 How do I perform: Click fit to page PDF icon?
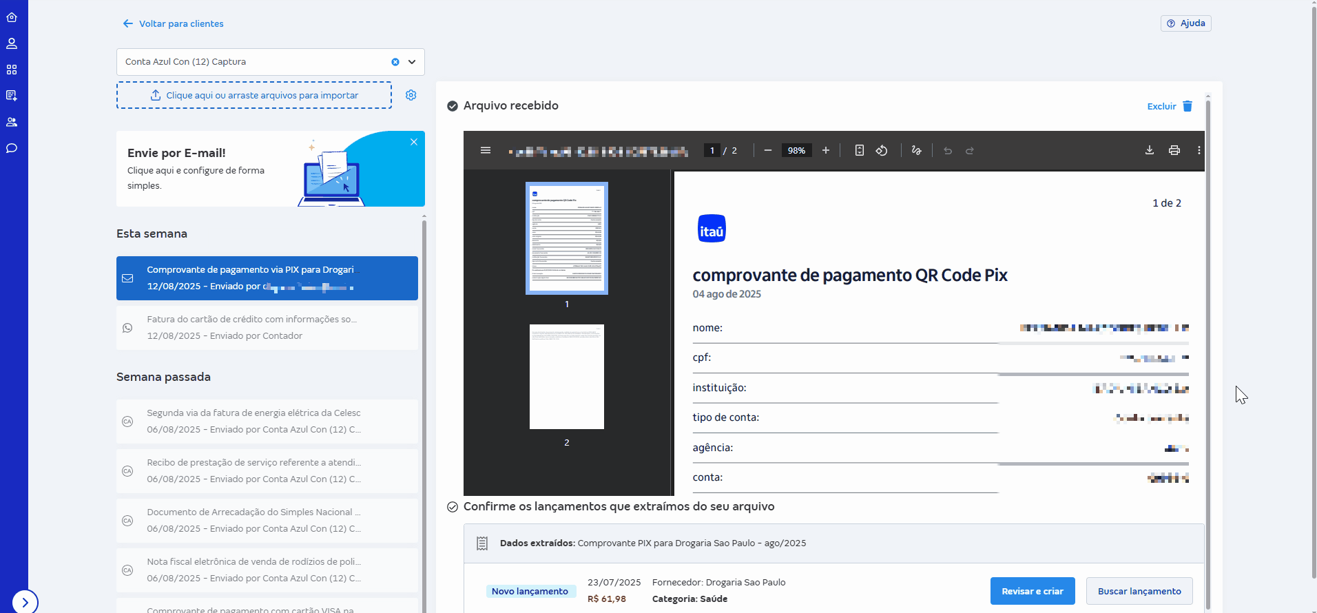(860, 150)
